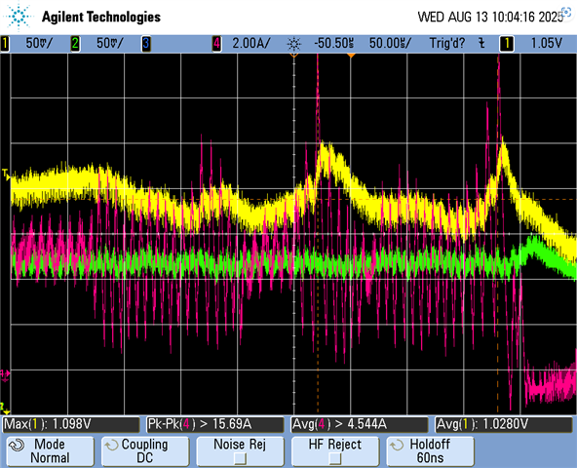Select channel 1 yellow indicator badge
The width and height of the screenshot is (577, 468).
click(5, 44)
